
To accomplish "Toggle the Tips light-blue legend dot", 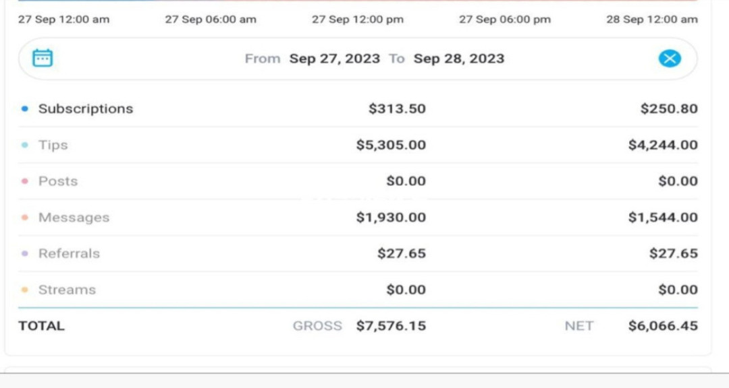I will click(x=25, y=145).
